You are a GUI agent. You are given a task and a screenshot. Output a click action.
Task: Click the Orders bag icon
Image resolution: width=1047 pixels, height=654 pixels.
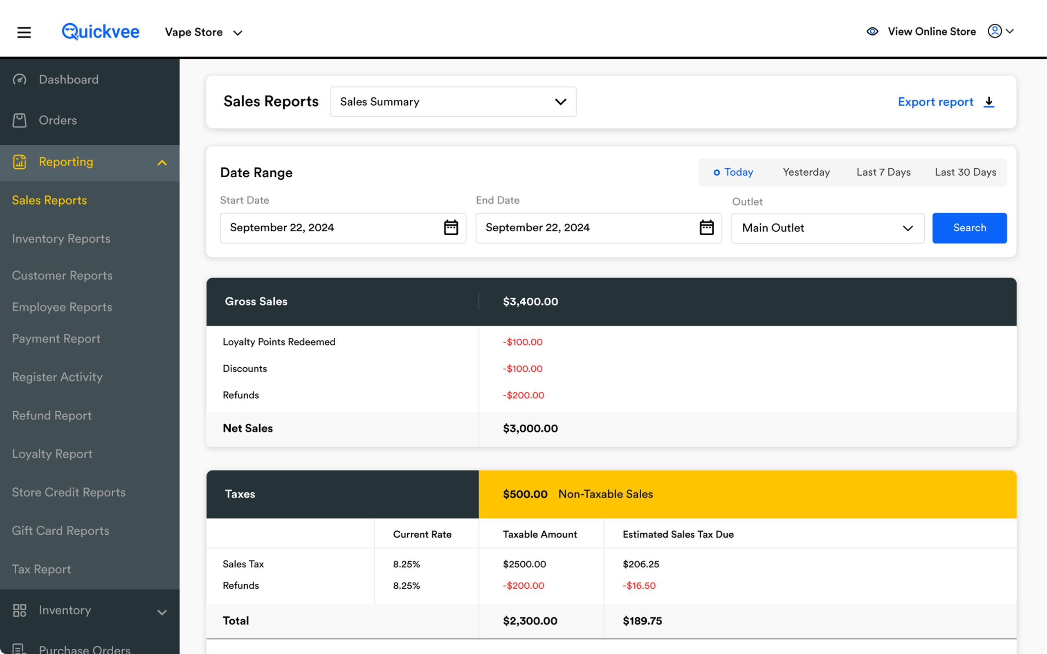[x=20, y=120]
